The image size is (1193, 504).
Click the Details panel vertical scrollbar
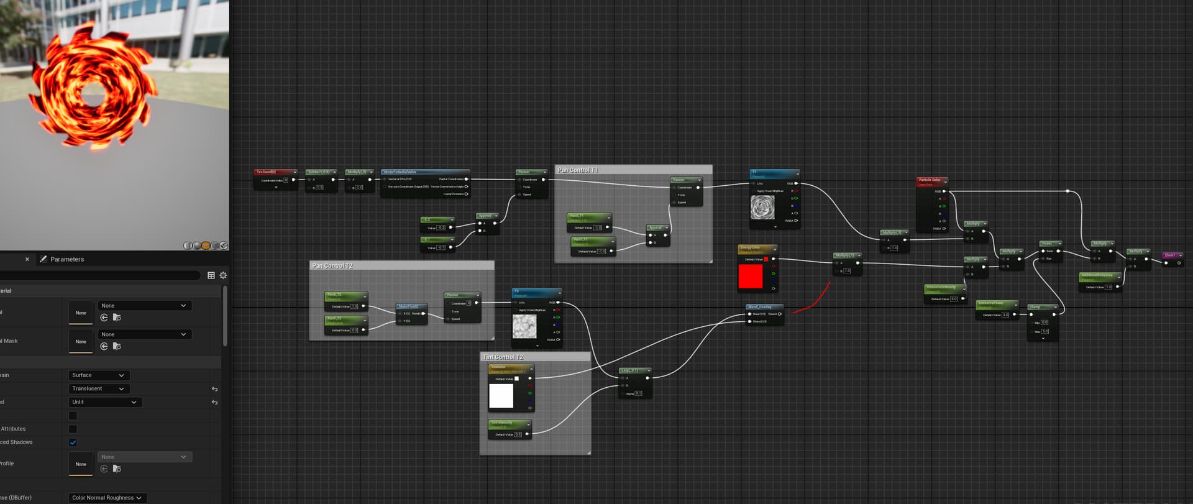225,316
